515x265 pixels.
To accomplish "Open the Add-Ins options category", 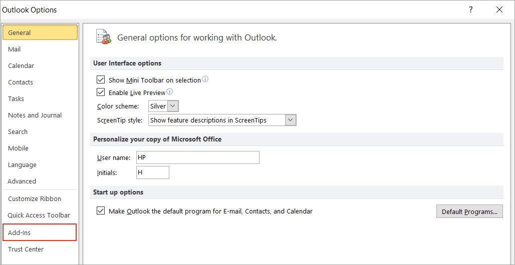I will click(x=40, y=232).
